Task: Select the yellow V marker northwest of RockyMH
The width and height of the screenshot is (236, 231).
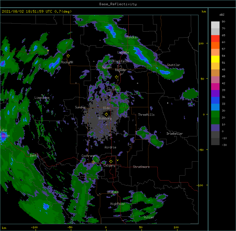Action: click(48, 50)
